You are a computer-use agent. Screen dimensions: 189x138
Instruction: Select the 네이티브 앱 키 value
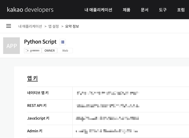click(x=108, y=93)
